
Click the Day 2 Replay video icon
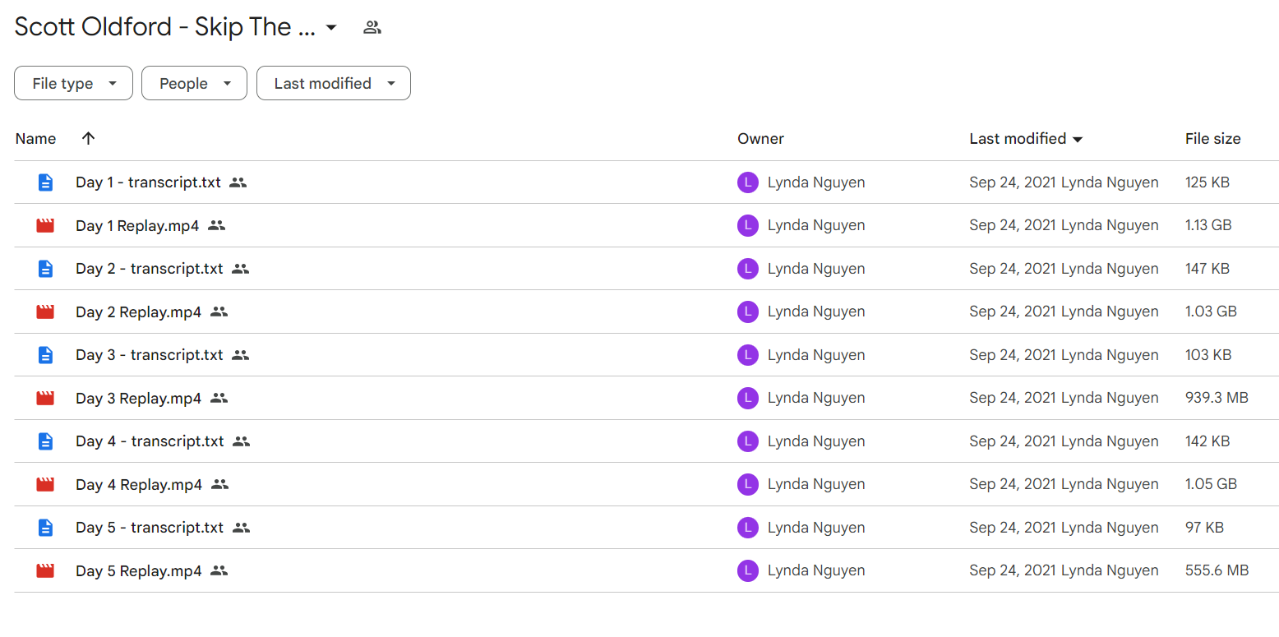[45, 312]
